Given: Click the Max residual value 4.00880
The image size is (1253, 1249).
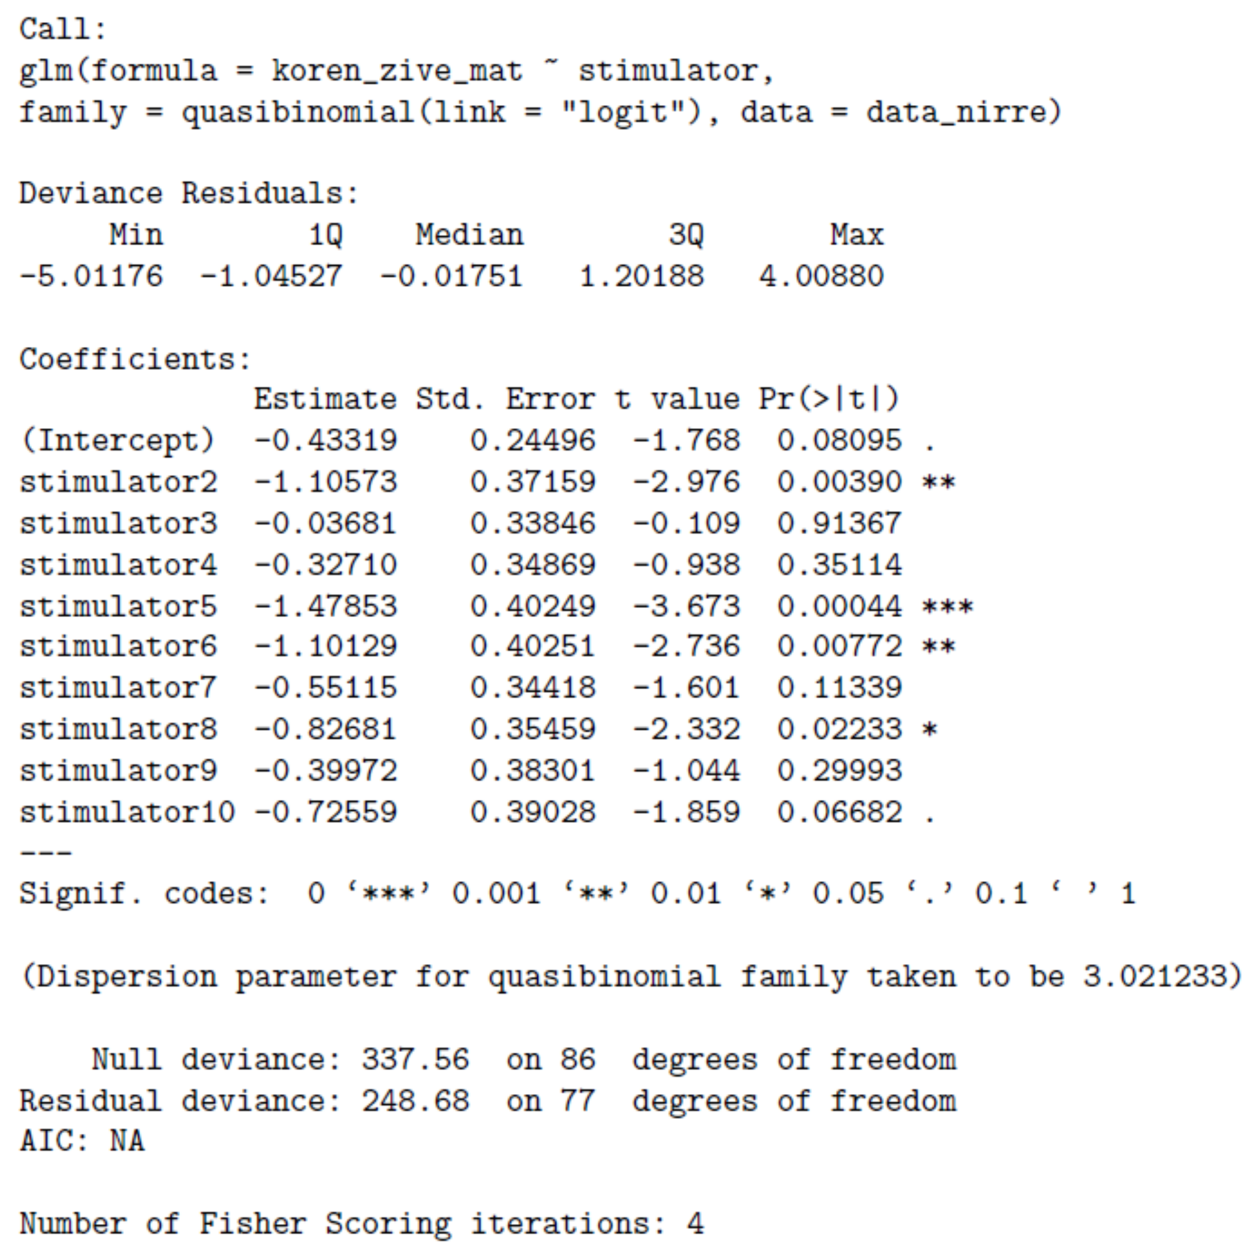Looking at the screenshot, I should tap(821, 276).
